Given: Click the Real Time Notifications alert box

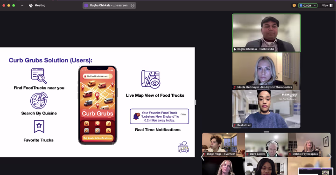Looking at the screenshot, I should click(x=160, y=116).
